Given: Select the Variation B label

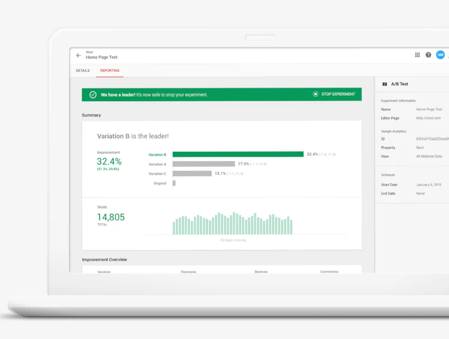Looking at the screenshot, I should point(157,155).
